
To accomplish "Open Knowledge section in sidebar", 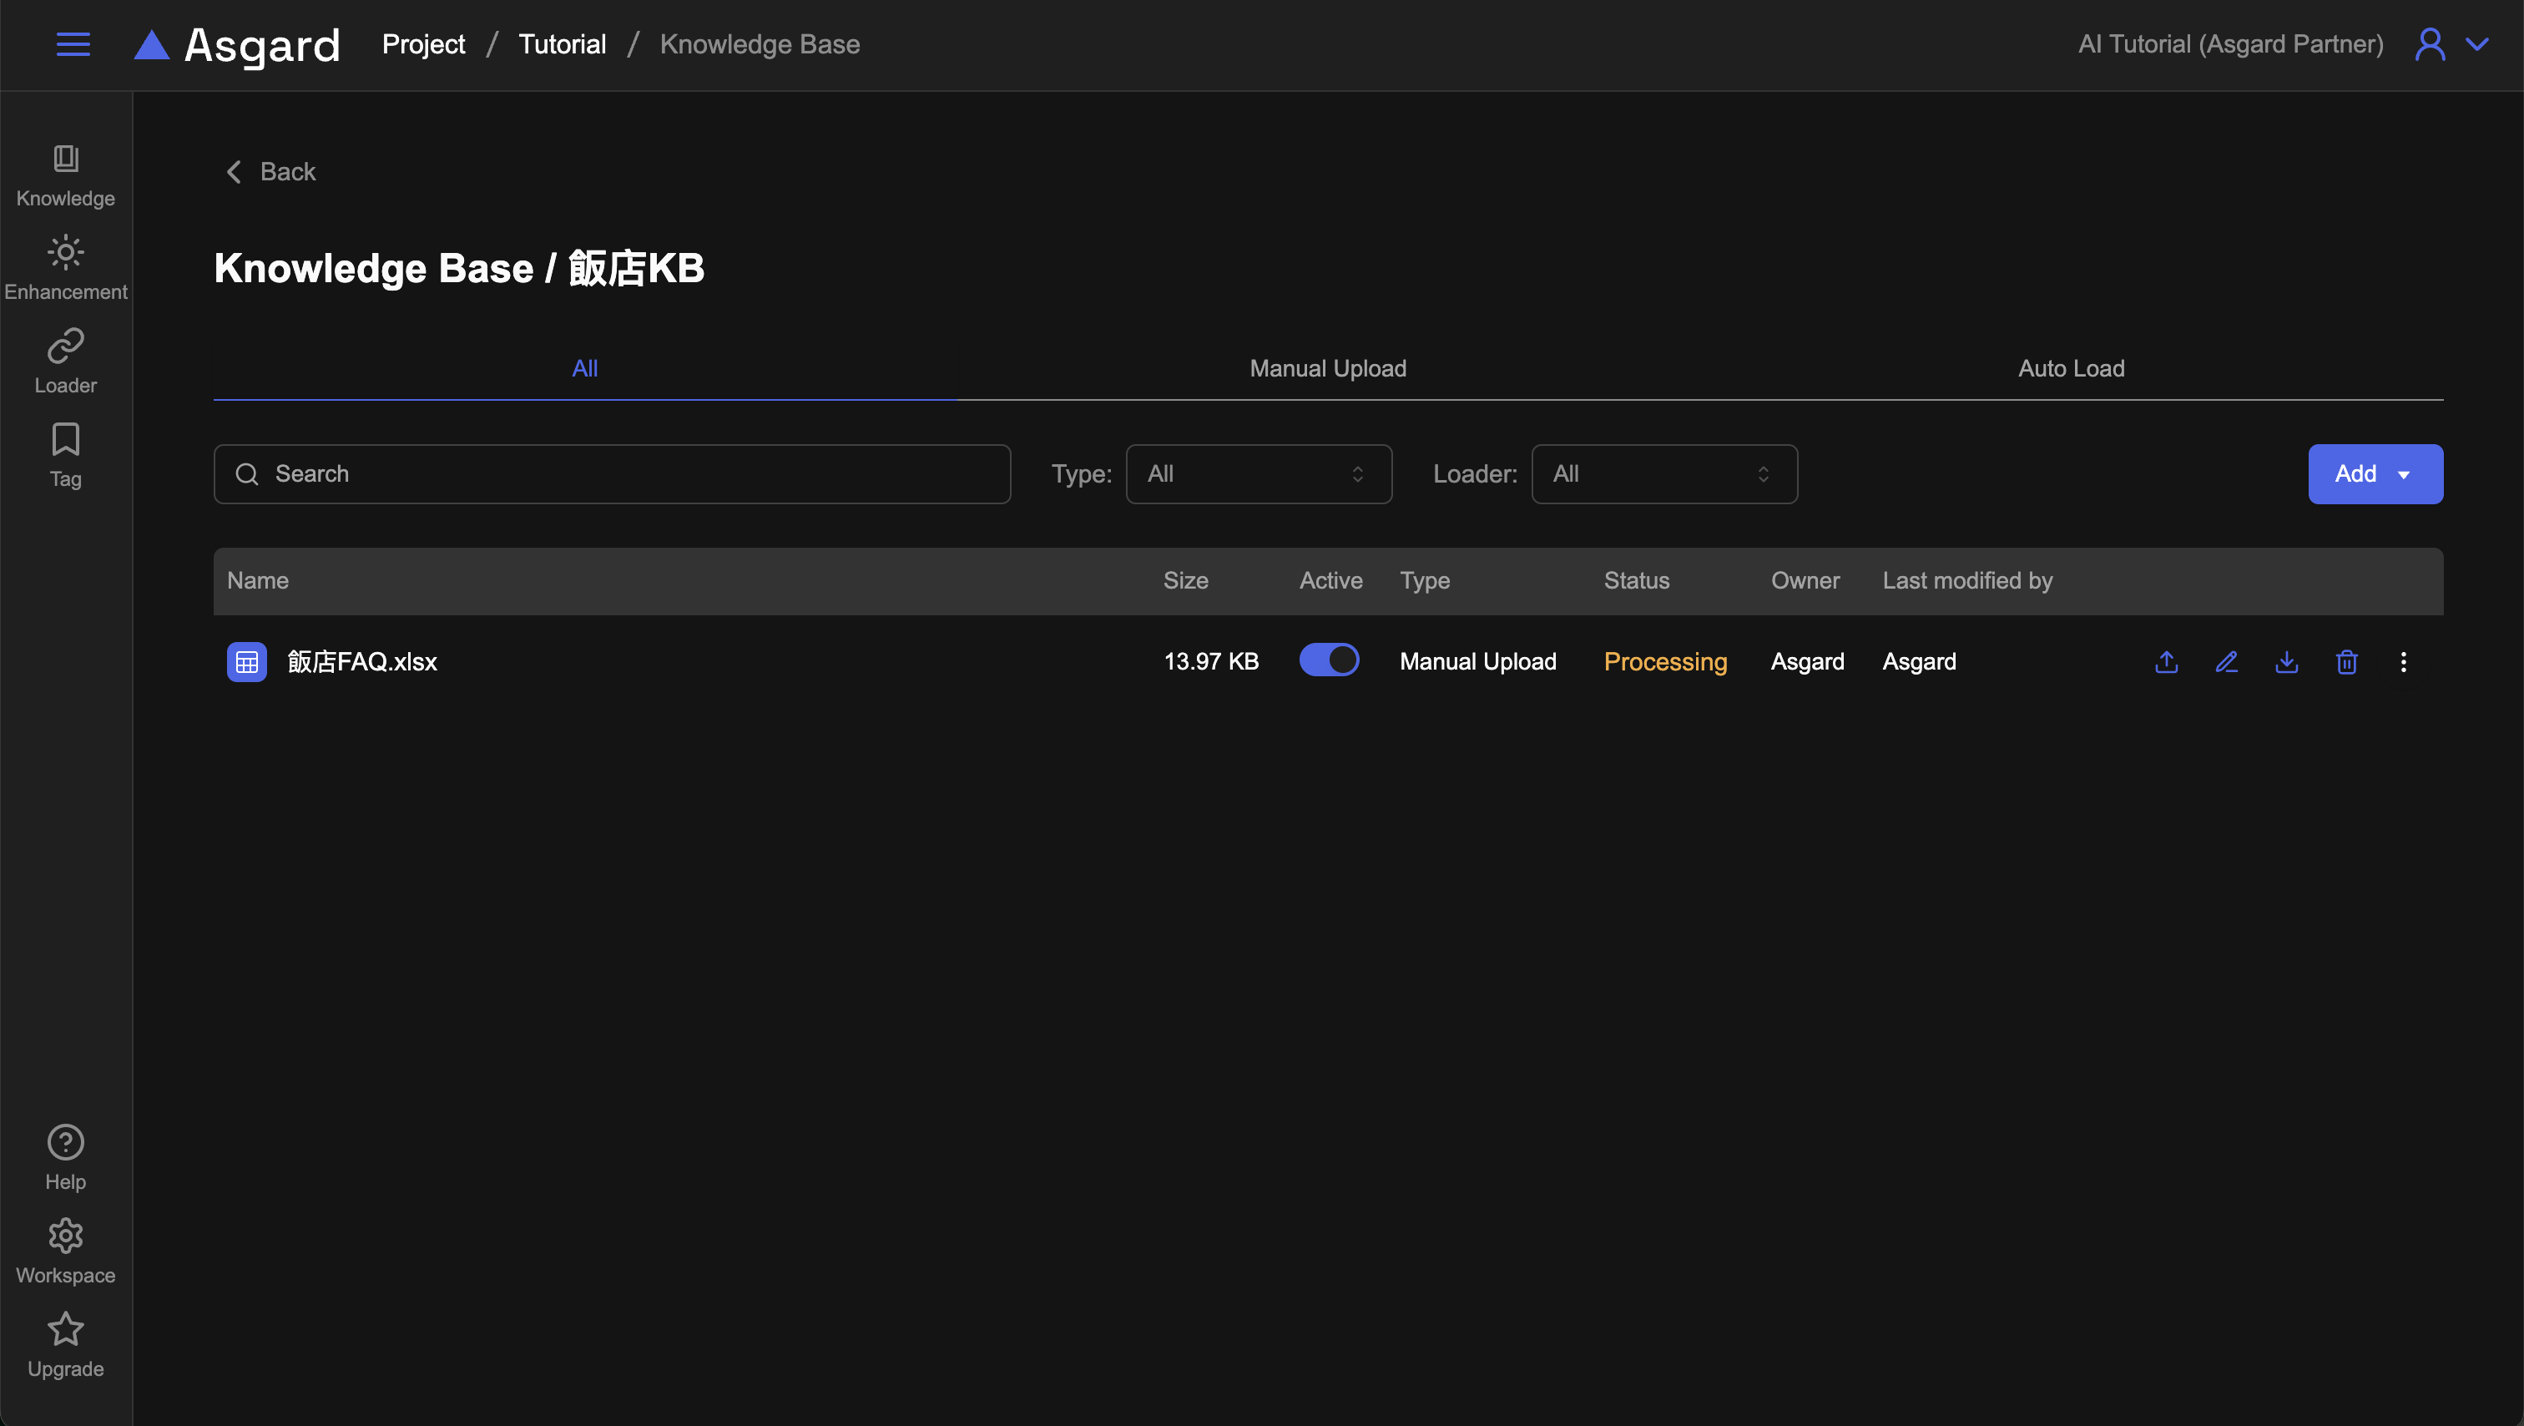I will [x=66, y=175].
